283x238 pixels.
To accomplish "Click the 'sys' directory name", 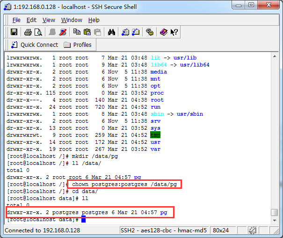I will [155, 128].
